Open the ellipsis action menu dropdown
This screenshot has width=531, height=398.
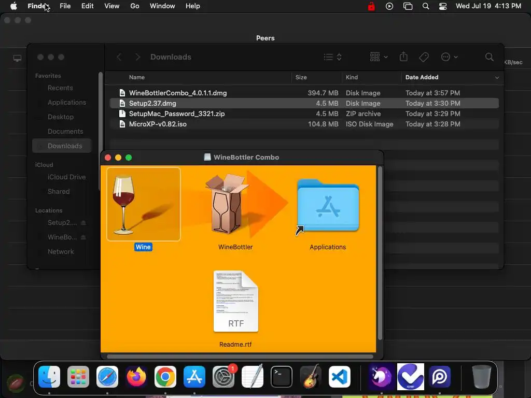(450, 57)
